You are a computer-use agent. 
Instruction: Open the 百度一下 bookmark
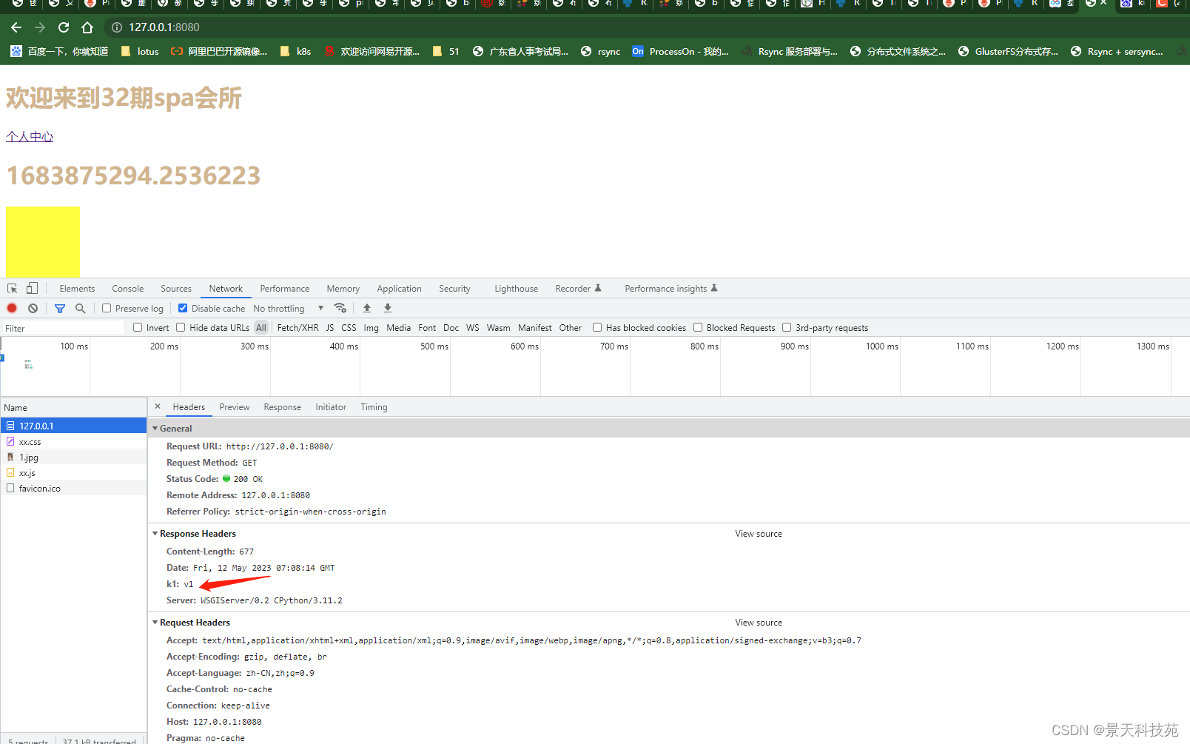[x=59, y=52]
